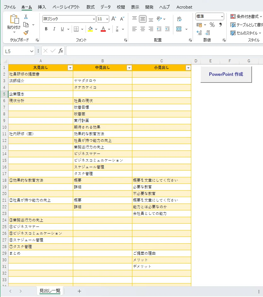263x297 pixels.
Task: Click the PowerPoint 作成 button
Action: [226, 74]
